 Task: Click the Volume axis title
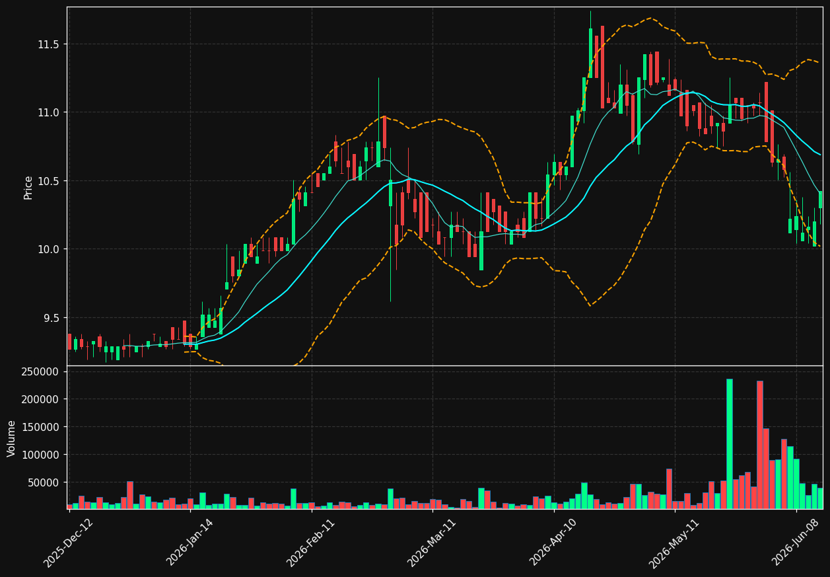11,438
